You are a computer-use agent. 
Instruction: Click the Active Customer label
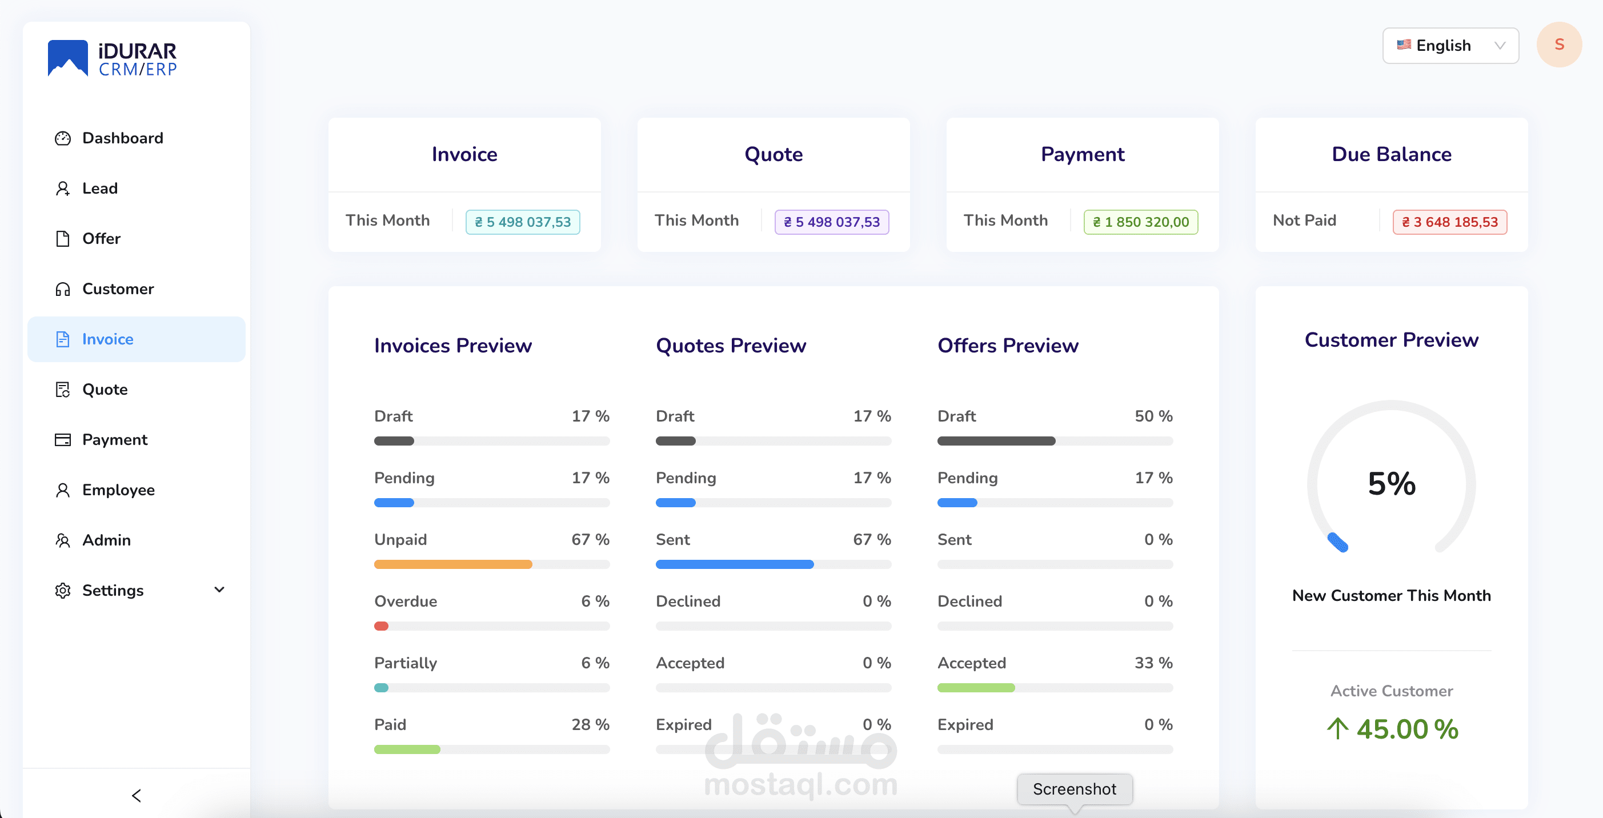click(1392, 691)
